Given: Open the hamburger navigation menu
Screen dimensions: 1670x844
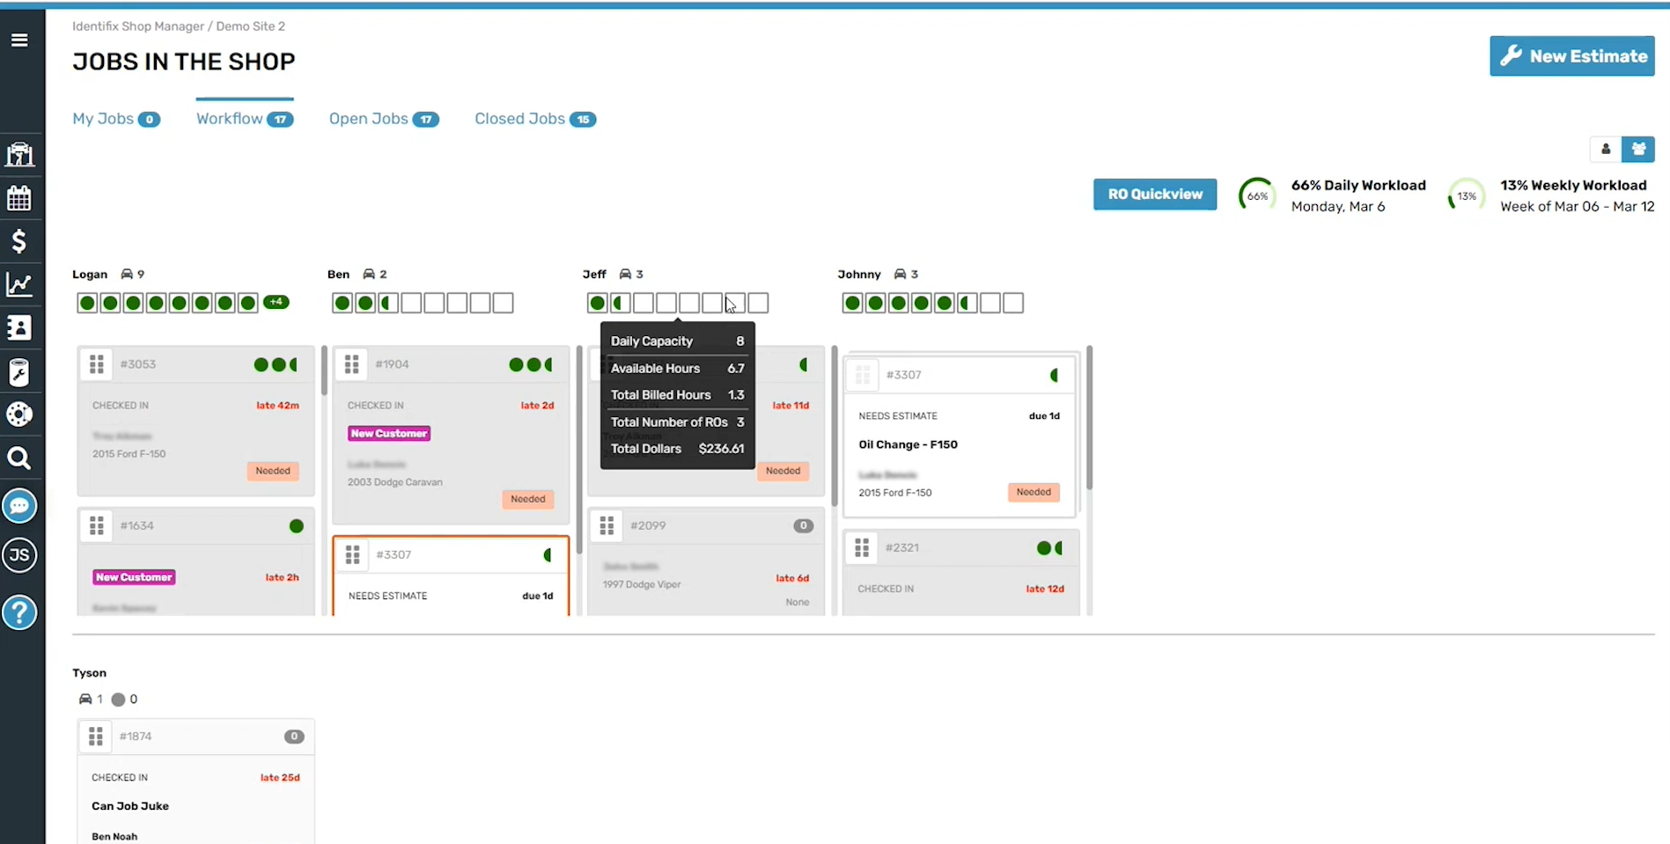Looking at the screenshot, I should pos(19,40).
